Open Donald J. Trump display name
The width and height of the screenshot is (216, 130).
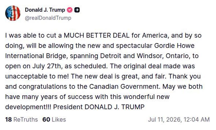pos(45,10)
